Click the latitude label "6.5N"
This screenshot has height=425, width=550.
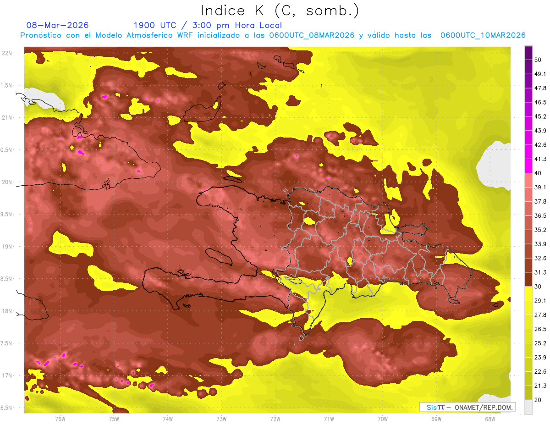coord(6,408)
